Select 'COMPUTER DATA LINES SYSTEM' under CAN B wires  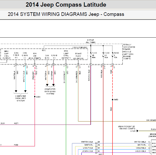click(x=50, y=92)
